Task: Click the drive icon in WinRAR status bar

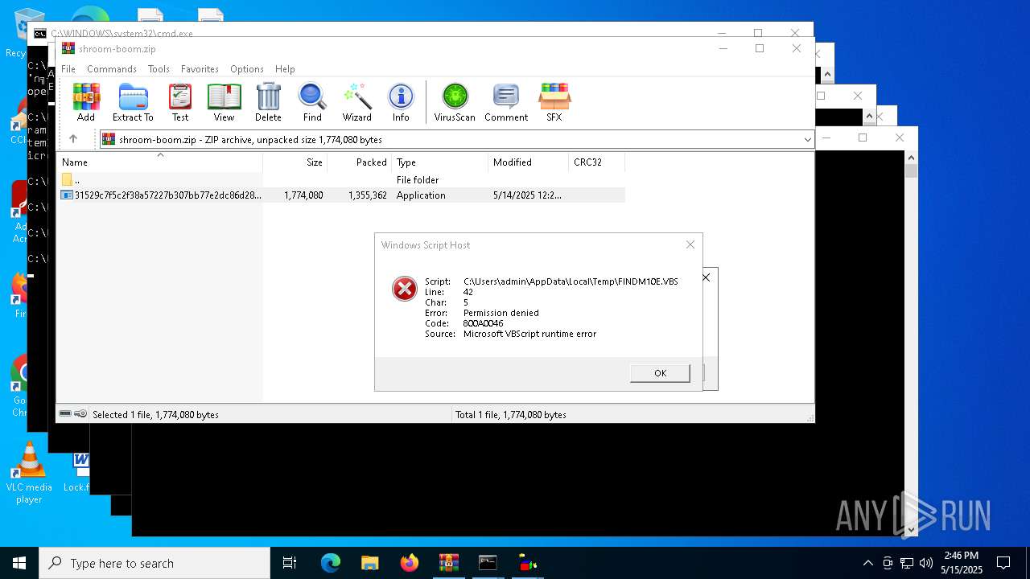Action: coord(65,414)
